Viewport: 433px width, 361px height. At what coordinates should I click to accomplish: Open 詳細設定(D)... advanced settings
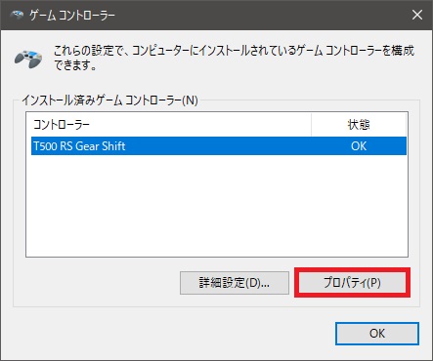coord(235,283)
